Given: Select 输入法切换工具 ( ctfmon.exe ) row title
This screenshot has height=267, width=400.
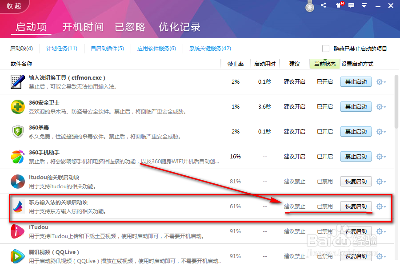Looking at the screenshot, I should pyautogui.click(x=67, y=78).
